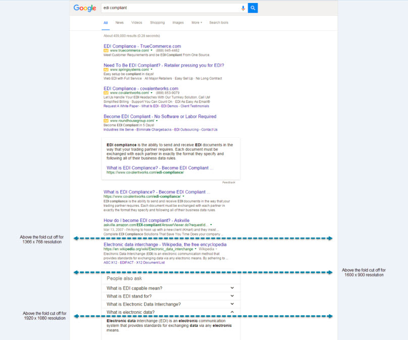This screenshot has width=408, height=340.
Task: Switch to the Shopping tab
Action: click(x=157, y=23)
